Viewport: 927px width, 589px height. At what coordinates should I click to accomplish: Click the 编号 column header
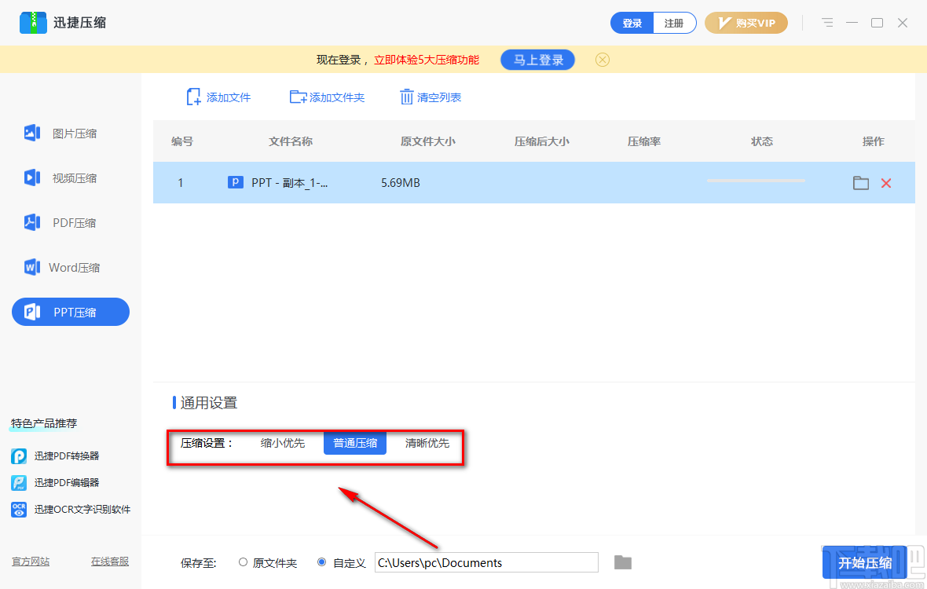click(182, 142)
